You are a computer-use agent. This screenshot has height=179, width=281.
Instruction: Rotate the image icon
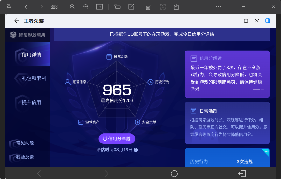[118, 7]
